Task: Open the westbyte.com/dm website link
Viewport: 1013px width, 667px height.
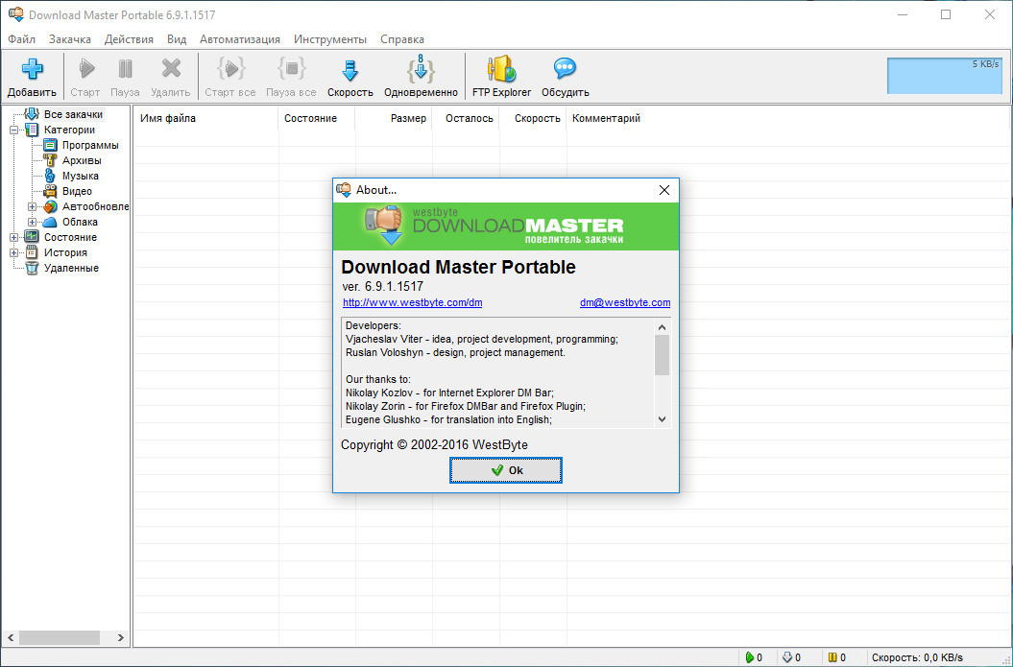Action: pos(412,303)
